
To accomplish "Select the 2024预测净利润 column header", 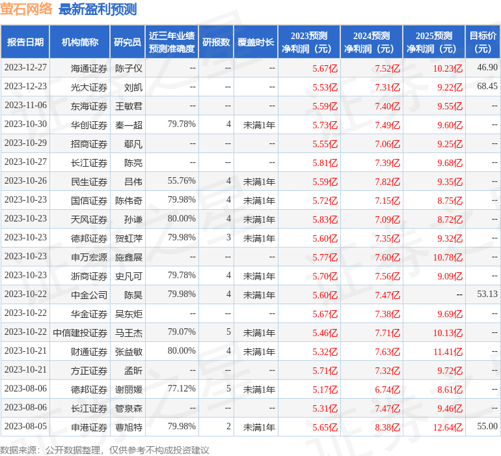I will tap(372, 42).
